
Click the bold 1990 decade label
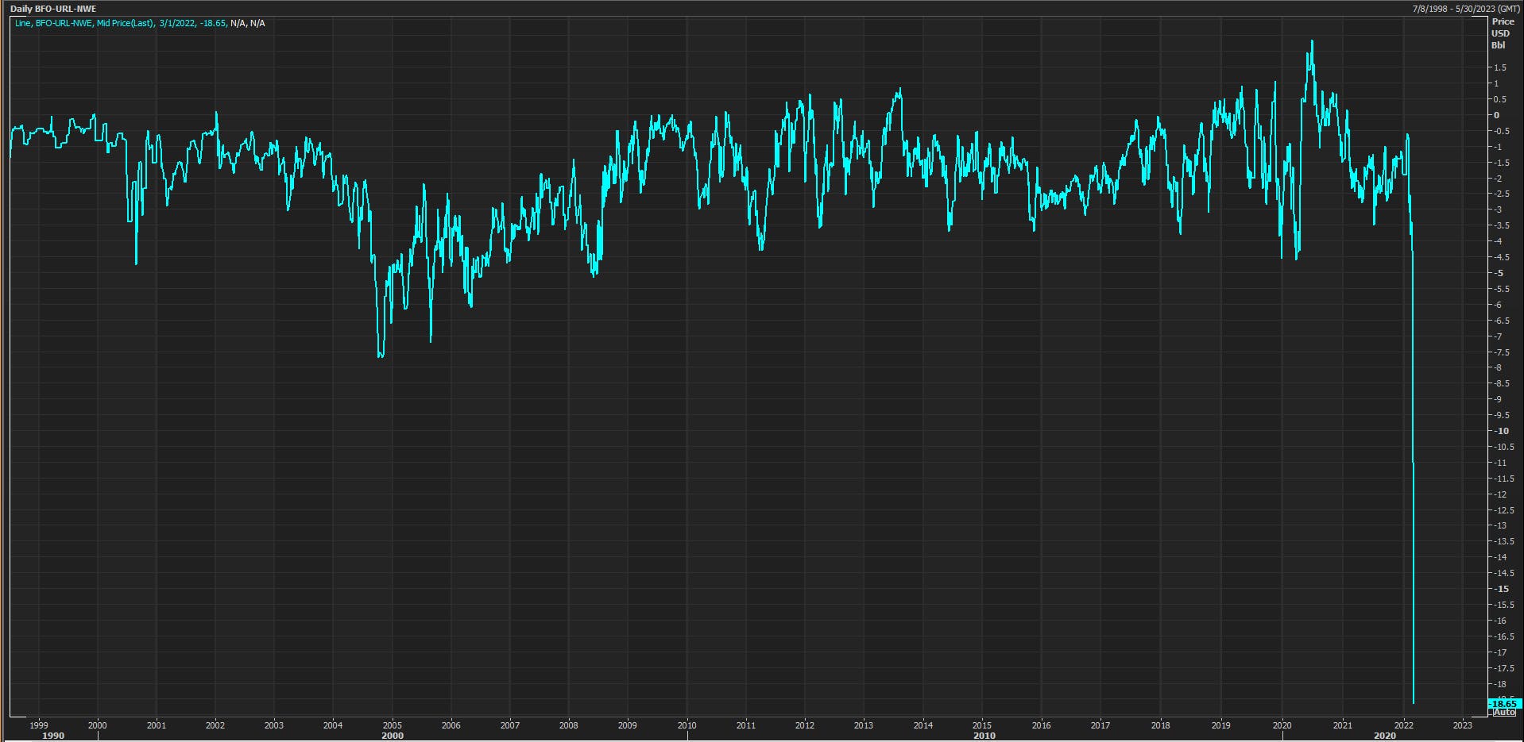pos(53,736)
